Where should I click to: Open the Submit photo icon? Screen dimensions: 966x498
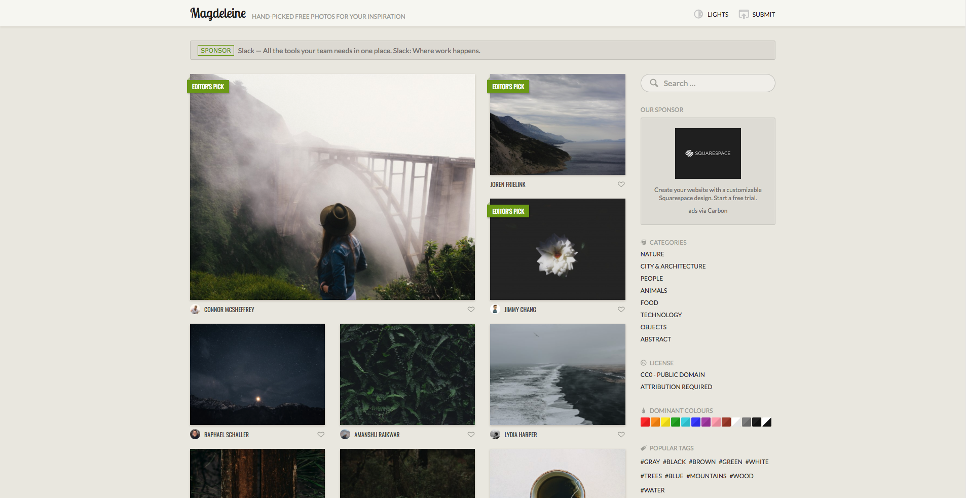point(744,14)
